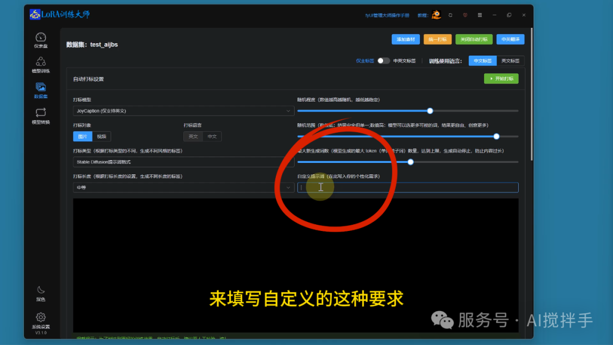Expand the 打标长度 中等 dropdown
The image size is (613, 345).
183,188
